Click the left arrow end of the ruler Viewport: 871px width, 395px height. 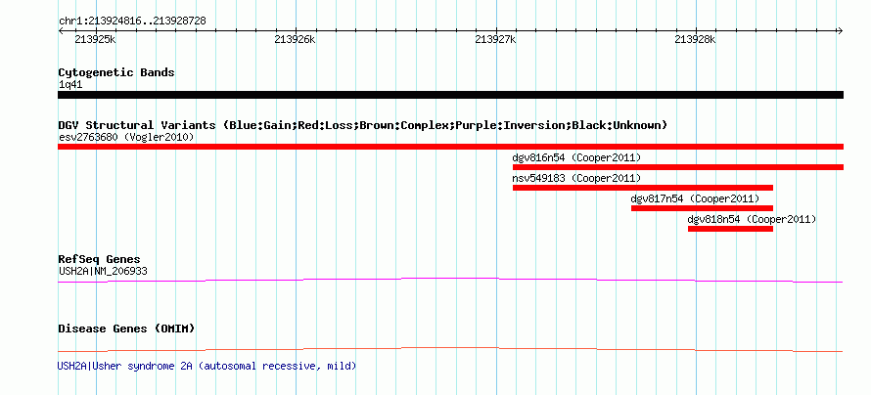[x=61, y=30]
